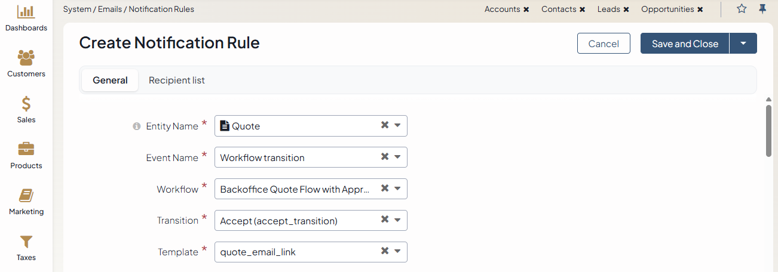Remove the Opportunities pinned shortcut
Image resolution: width=778 pixels, height=272 pixels.
[700, 10]
